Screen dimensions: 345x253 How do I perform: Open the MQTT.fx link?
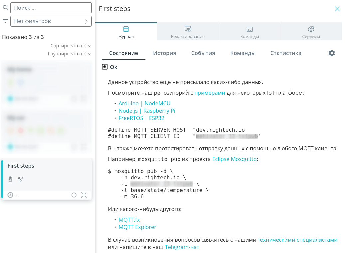click(129, 220)
